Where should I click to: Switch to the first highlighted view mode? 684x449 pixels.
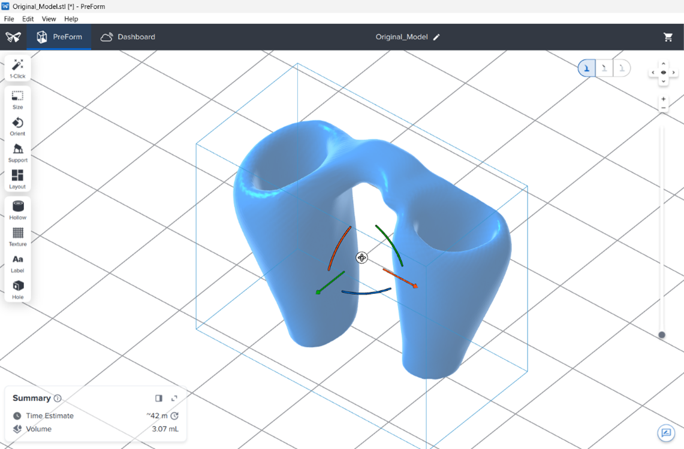[586, 68]
